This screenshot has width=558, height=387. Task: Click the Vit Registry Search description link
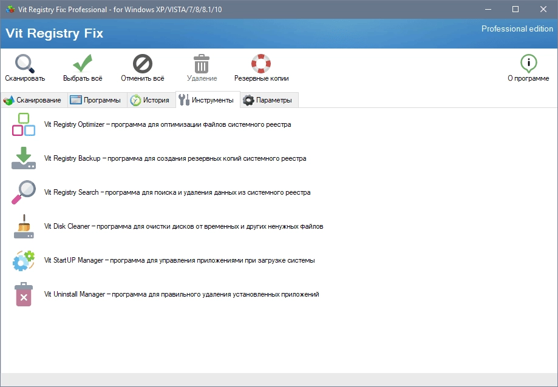[x=177, y=192]
